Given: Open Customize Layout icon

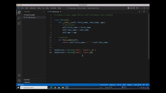Looking at the screenshot, I should (x=137, y=8).
